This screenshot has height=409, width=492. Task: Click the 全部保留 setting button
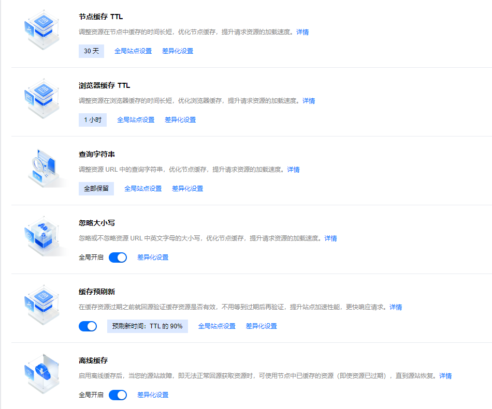96,188
